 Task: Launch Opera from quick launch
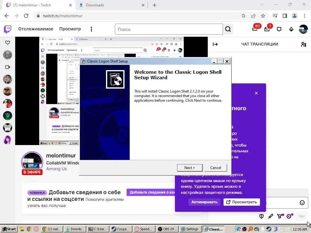click(36, 229)
